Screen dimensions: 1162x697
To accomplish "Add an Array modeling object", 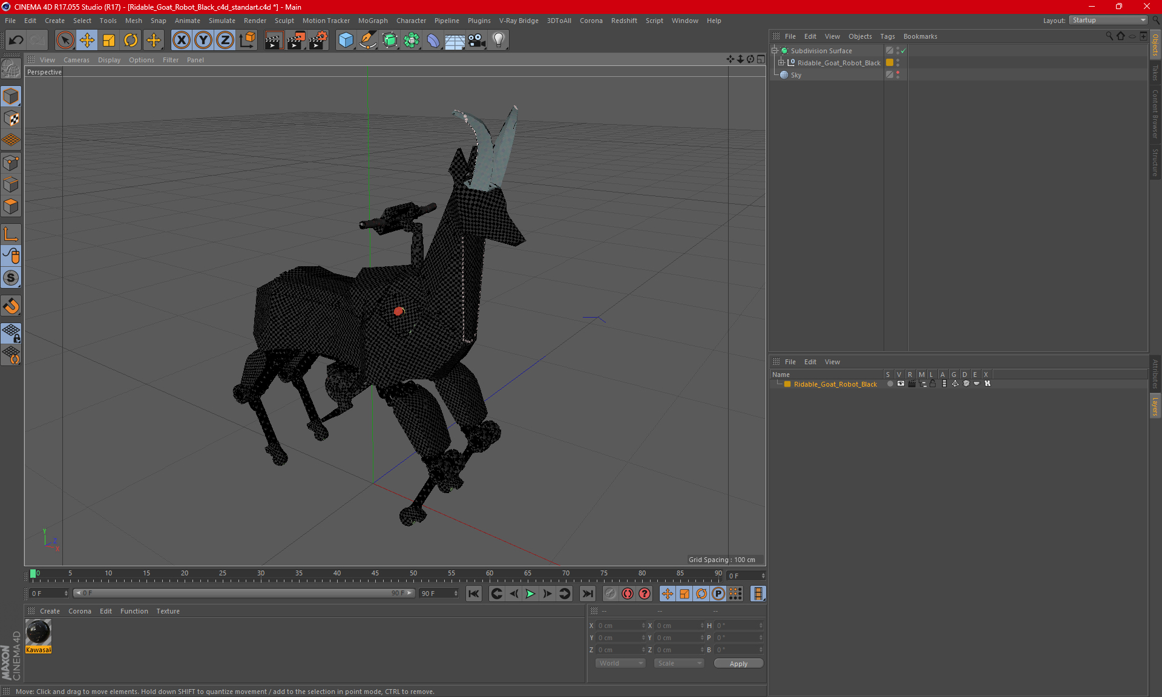I will [412, 41].
